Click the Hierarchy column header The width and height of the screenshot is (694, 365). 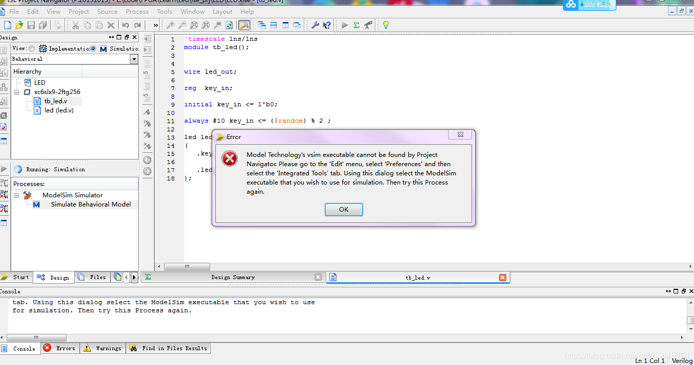click(x=46, y=72)
